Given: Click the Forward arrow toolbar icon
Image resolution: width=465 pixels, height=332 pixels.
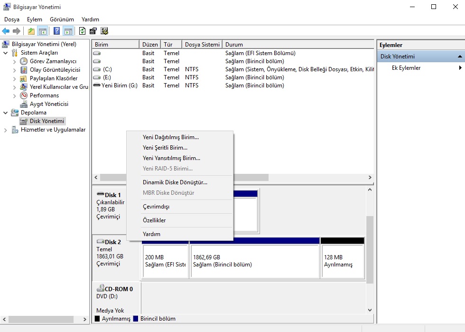Looking at the screenshot, I should pos(17,31).
